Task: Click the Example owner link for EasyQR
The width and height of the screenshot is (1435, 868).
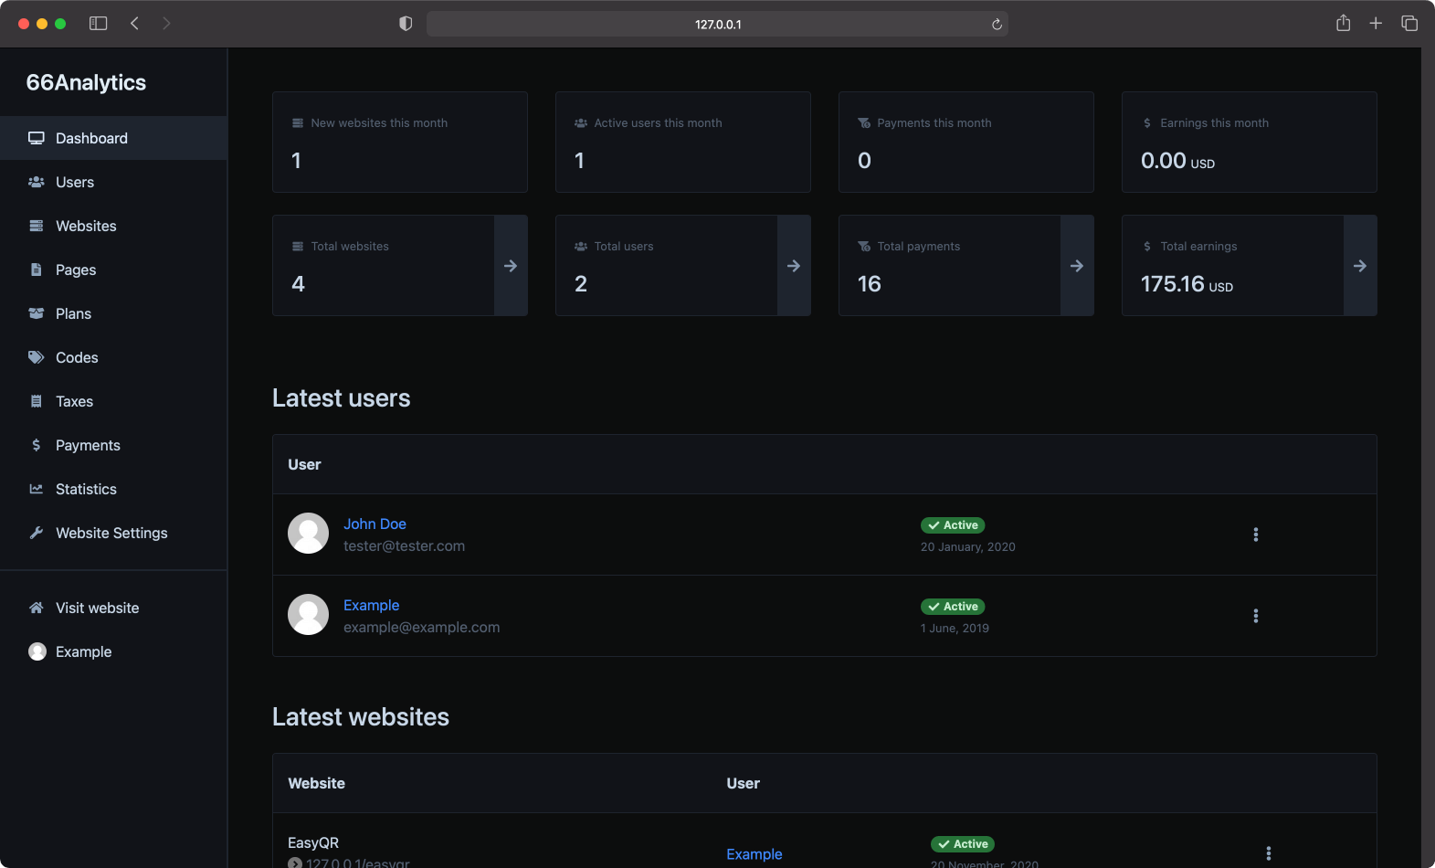Action: tap(754, 854)
